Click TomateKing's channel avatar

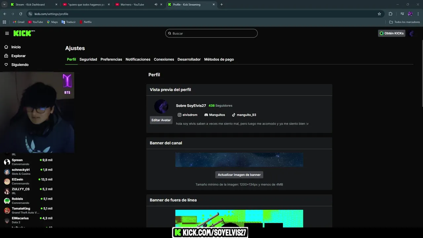click(7, 211)
